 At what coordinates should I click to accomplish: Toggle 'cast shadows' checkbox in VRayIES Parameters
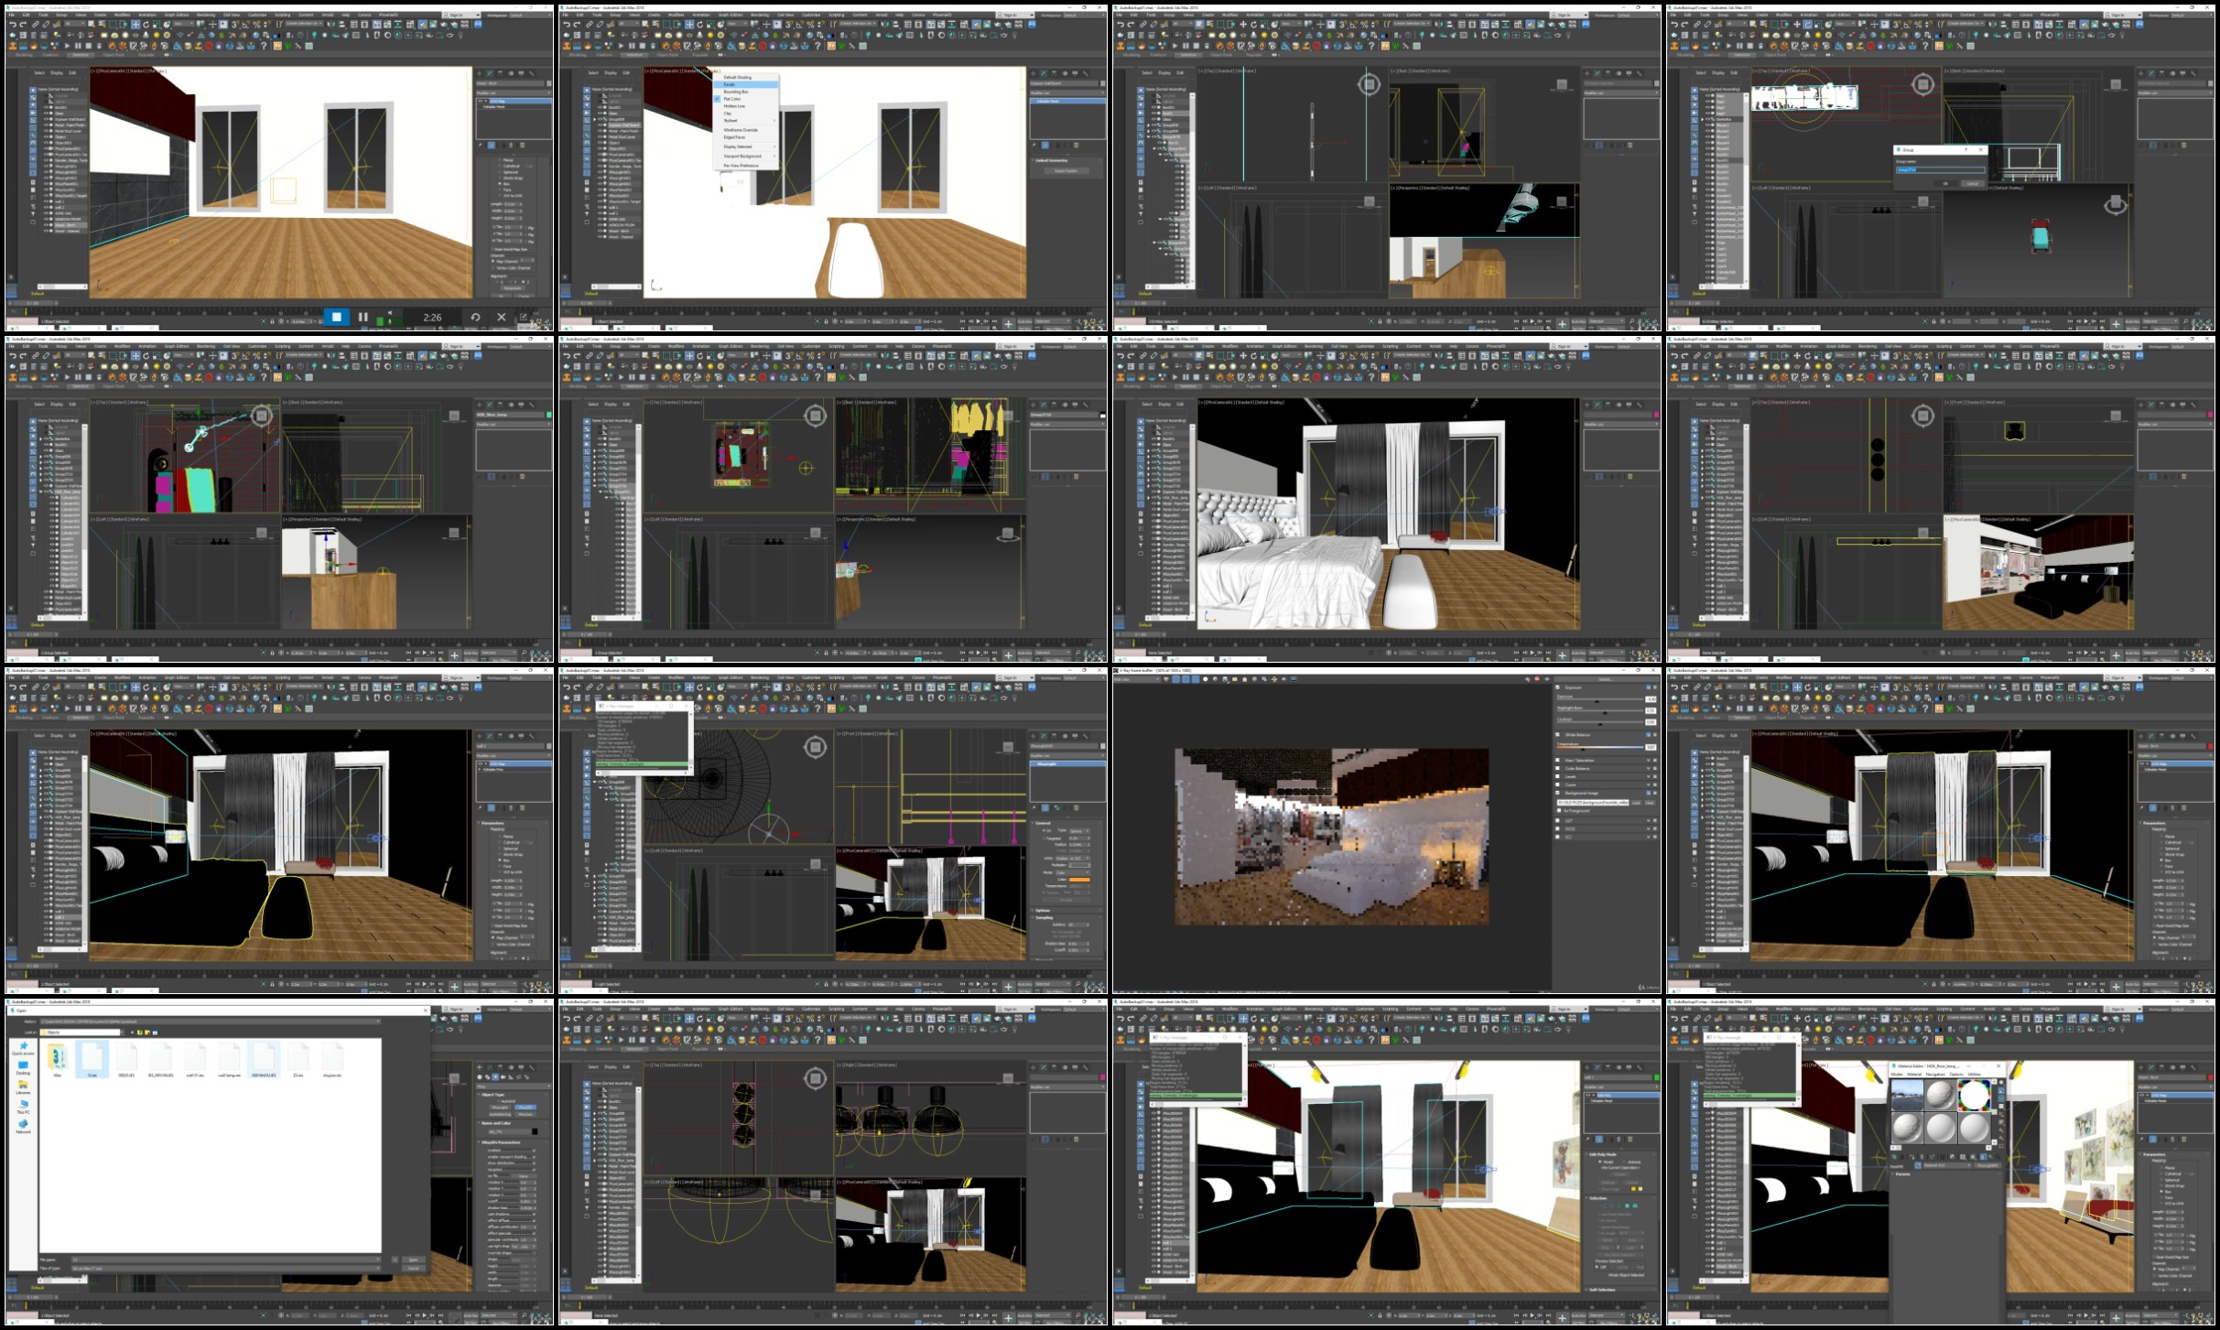coord(533,1214)
